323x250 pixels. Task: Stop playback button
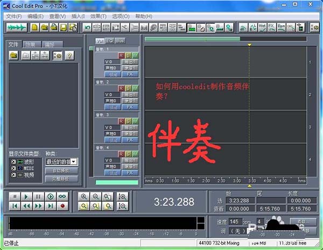tap(15, 196)
